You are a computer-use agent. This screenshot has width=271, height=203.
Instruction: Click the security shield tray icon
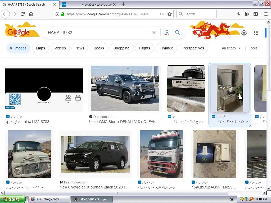coord(242,199)
